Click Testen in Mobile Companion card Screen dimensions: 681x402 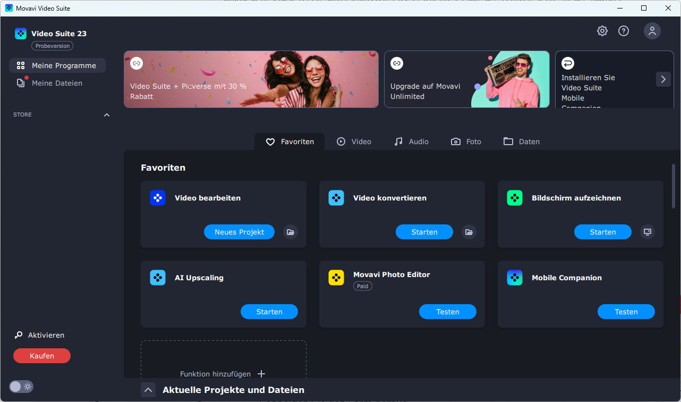coord(626,312)
